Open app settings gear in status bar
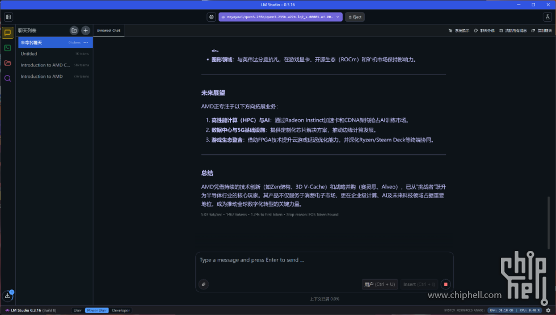The width and height of the screenshot is (556, 315). coord(548,310)
